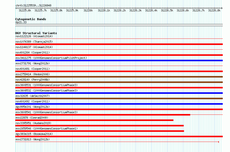
Task: Open the esv2659546 (1000GenomesConsortiumPhase1) label
Action: [x=47, y=128]
